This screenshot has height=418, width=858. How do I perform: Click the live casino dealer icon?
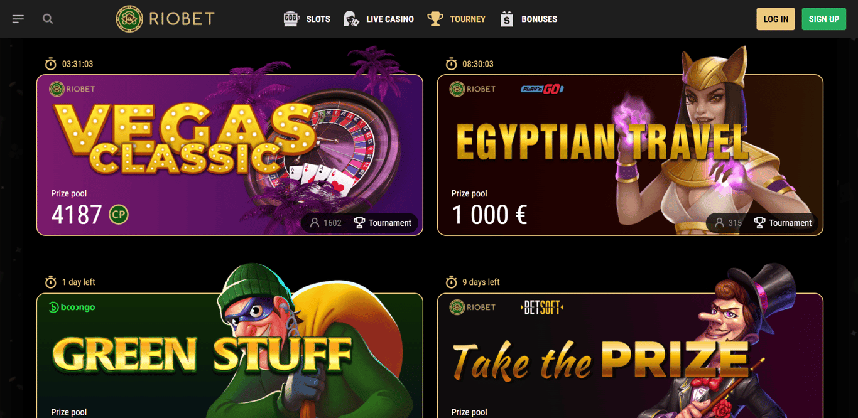point(351,19)
